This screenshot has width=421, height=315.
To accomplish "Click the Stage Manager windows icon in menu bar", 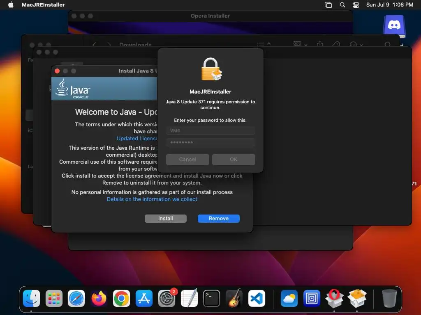I will pyautogui.click(x=328, y=5).
